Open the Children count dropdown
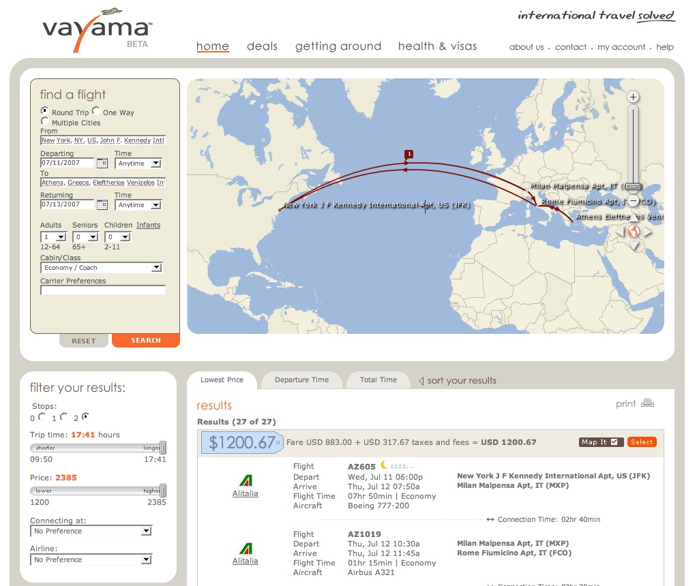 point(118,237)
